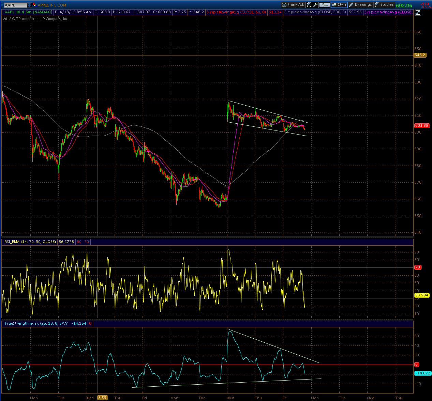Click the Y: 646.2 cursor price field

pos(196,12)
